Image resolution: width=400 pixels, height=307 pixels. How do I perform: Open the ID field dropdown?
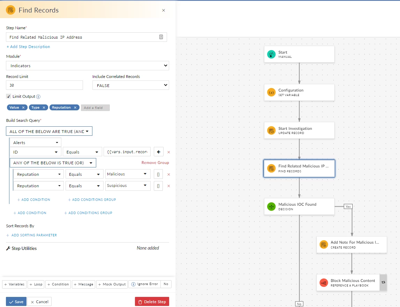pos(36,152)
